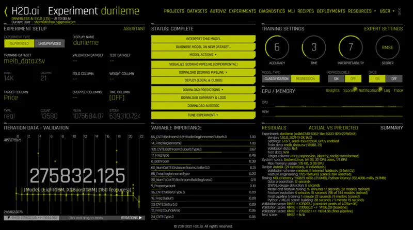Click variable 17_Freq:Type row
The height and width of the screenshot is (230, 413).
point(203,156)
